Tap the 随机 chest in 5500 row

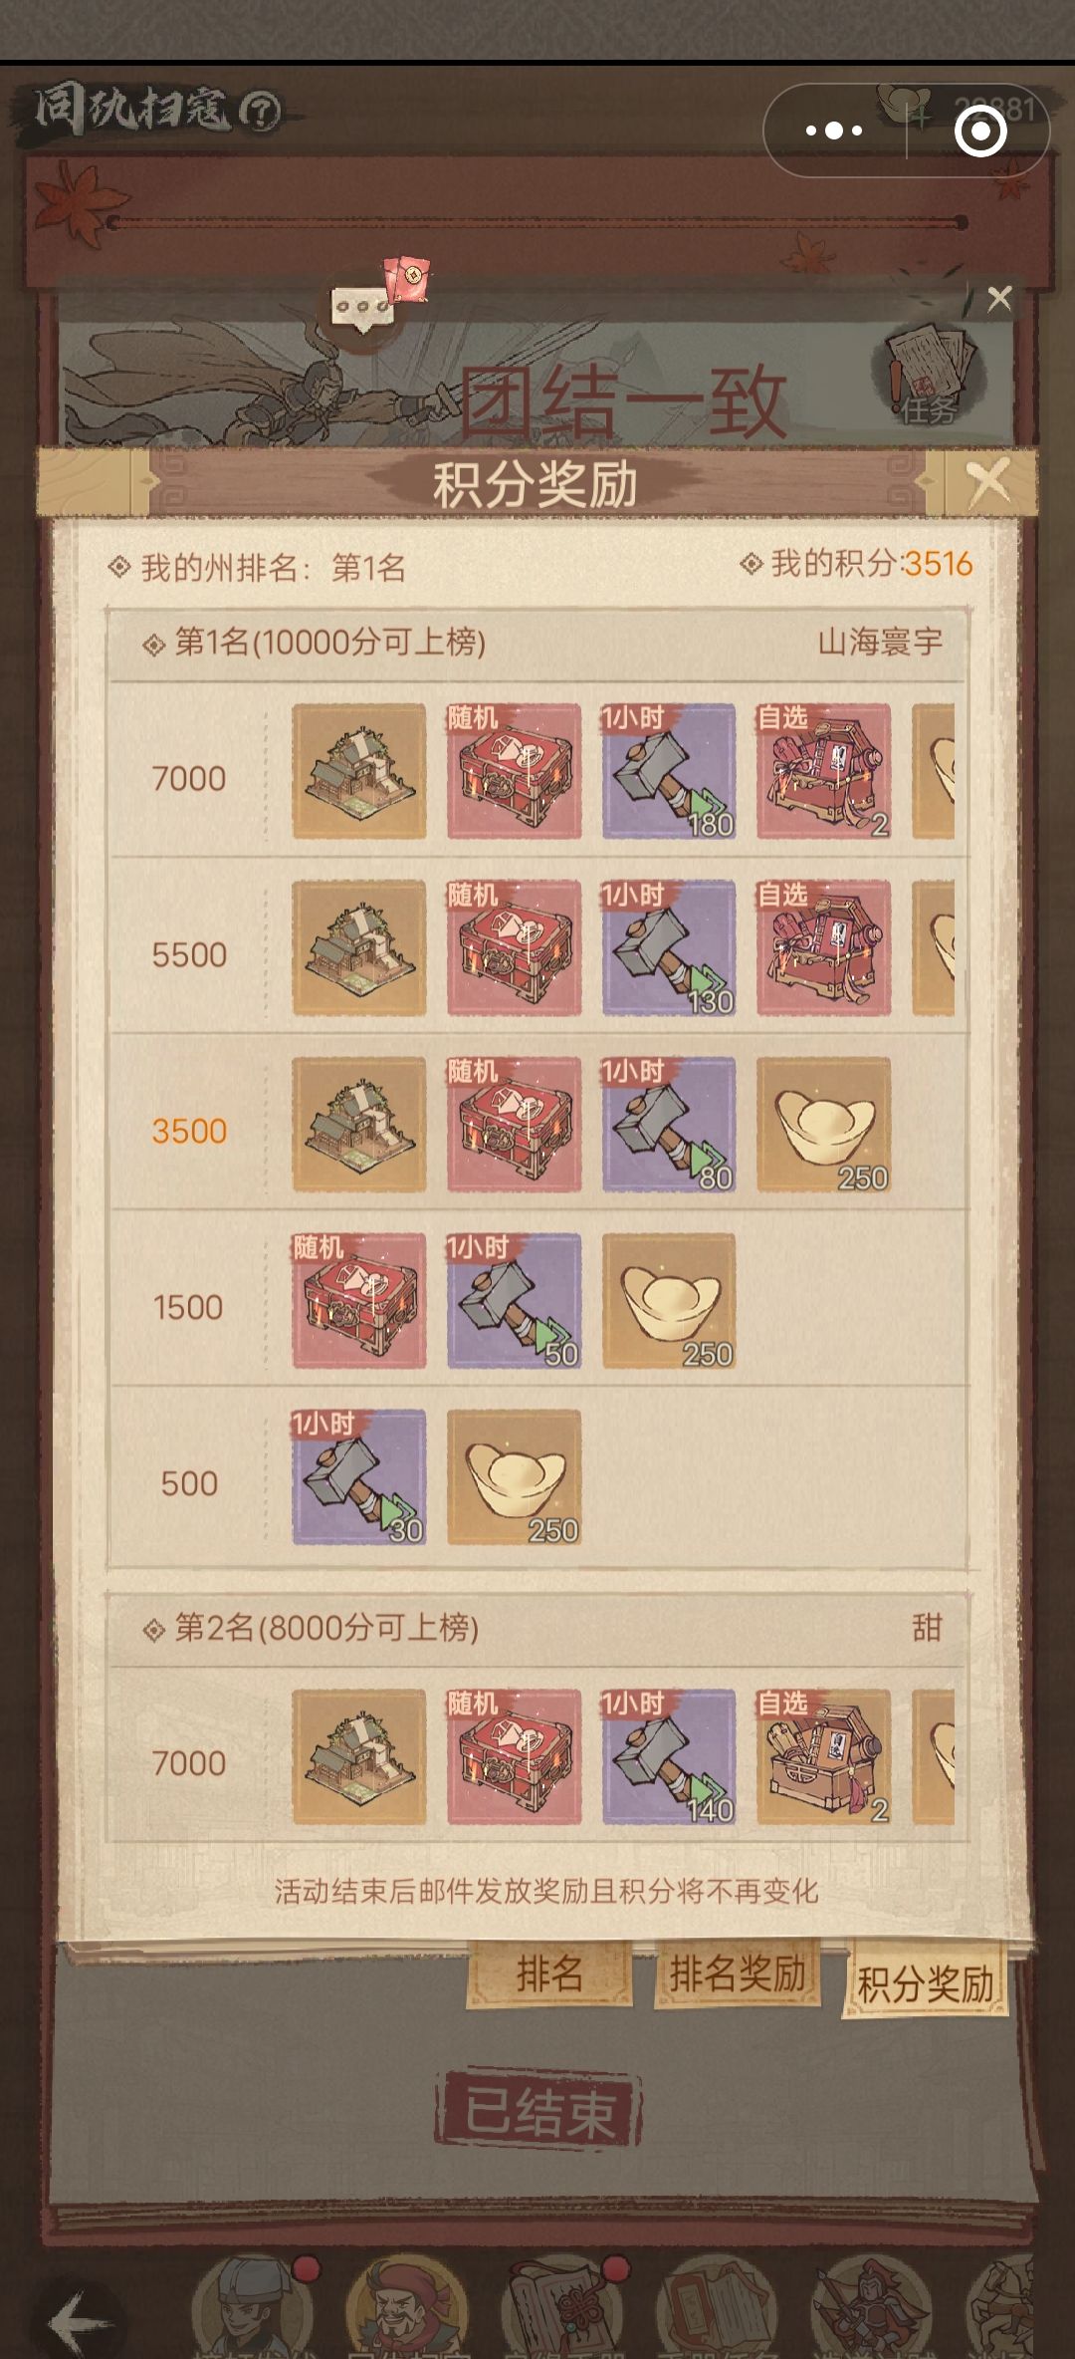coord(514,947)
